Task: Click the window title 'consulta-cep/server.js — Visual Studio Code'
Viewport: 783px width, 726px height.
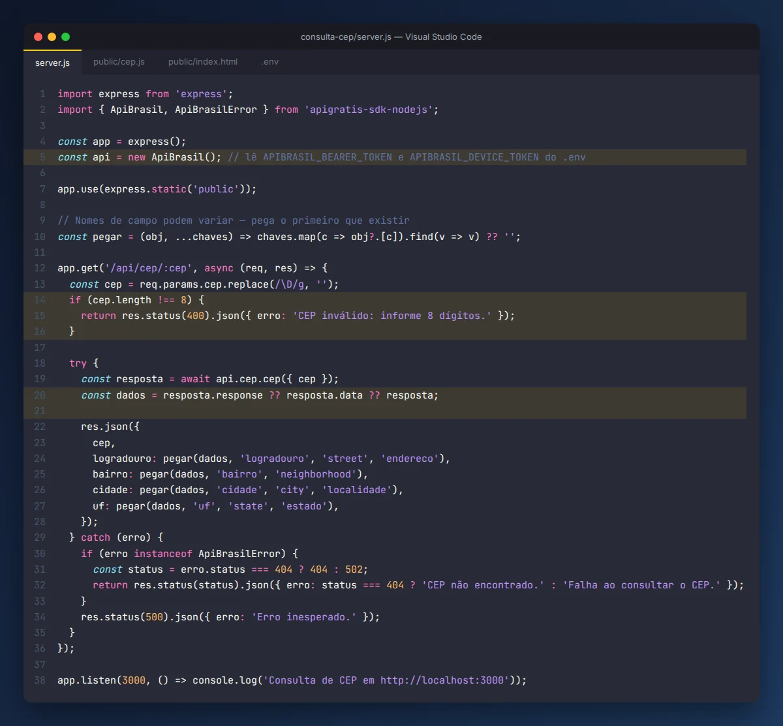Action: click(391, 37)
